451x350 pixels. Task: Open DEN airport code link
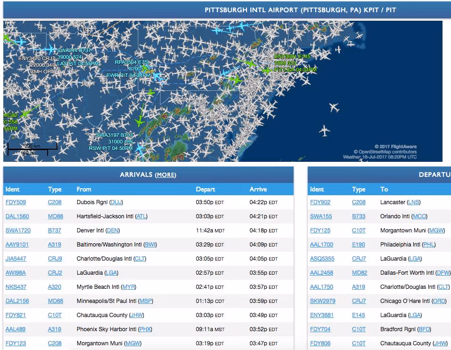click(113, 230)
